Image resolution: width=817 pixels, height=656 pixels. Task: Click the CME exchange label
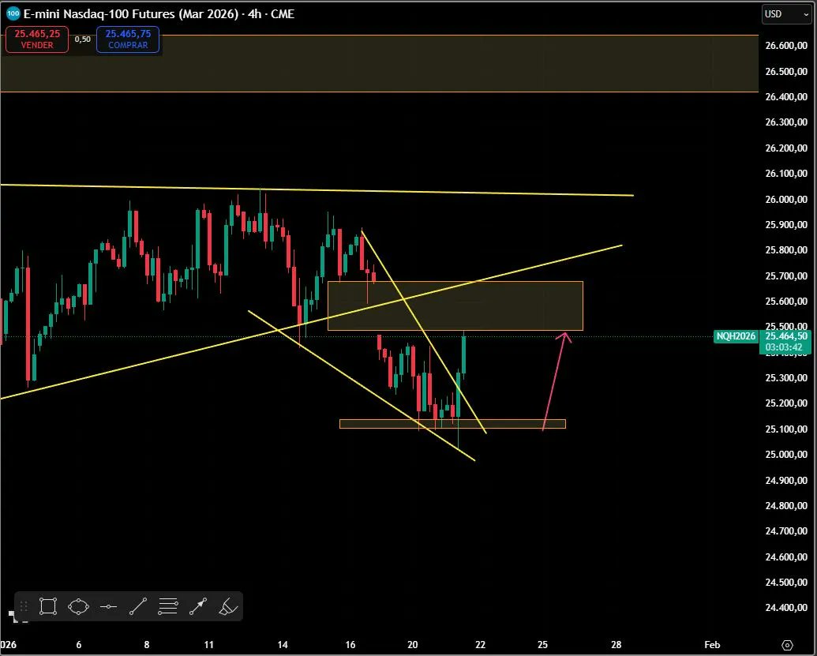tap(283, 13)
